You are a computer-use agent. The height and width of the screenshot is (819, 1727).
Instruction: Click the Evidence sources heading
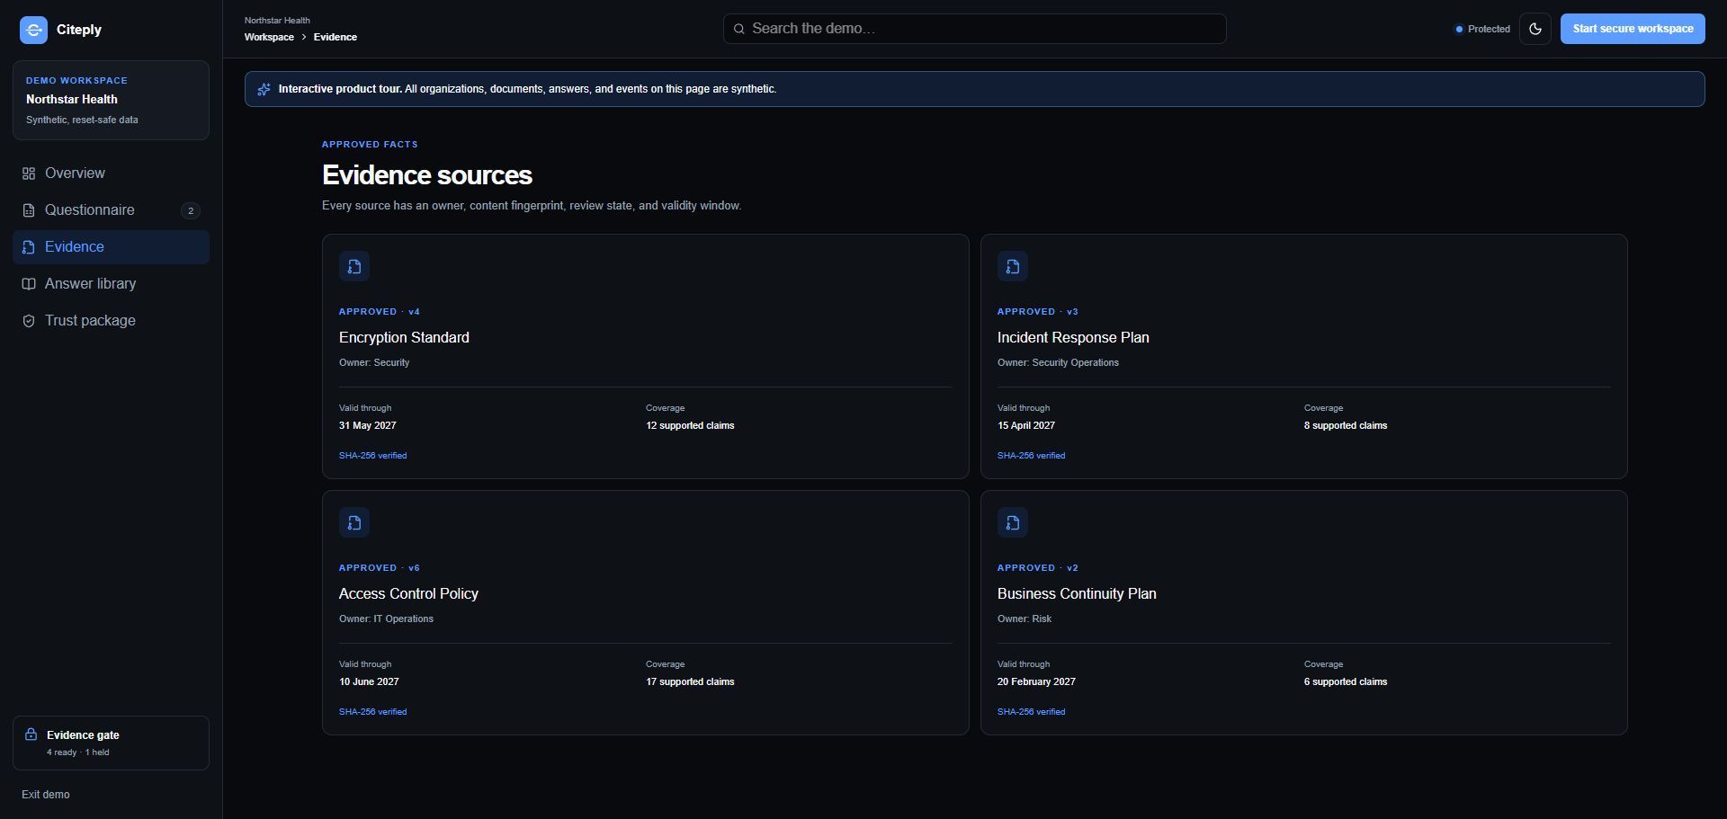426,174
